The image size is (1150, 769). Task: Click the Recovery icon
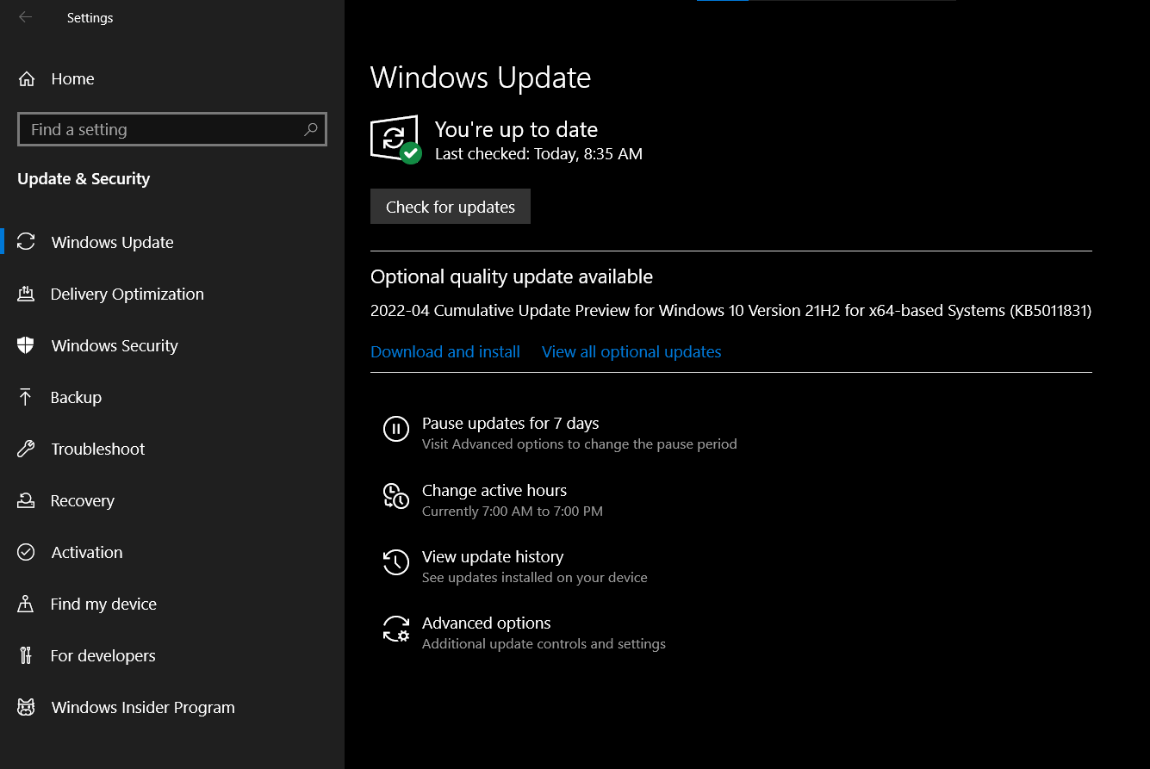[x=26, y=500]
